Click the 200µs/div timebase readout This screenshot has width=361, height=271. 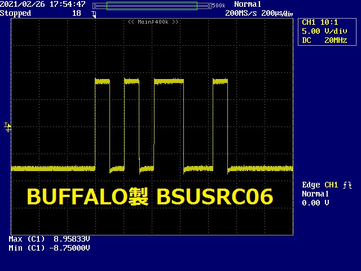277,14
